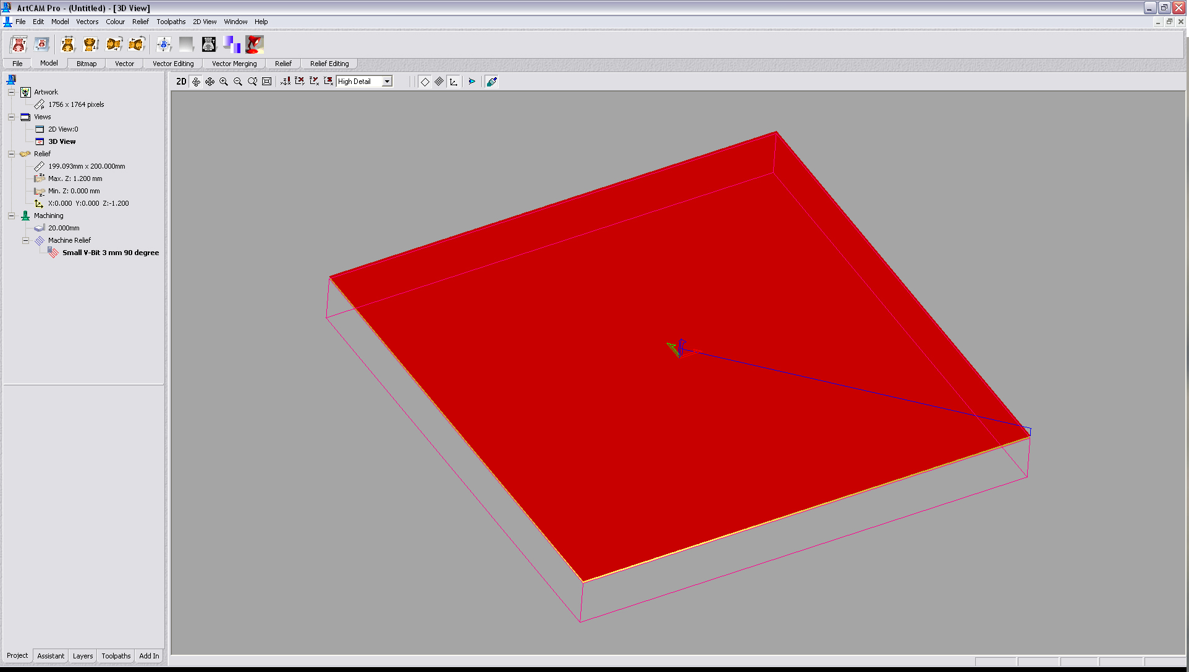
Task: Collapse the Relief tree node
Action: 11,154
